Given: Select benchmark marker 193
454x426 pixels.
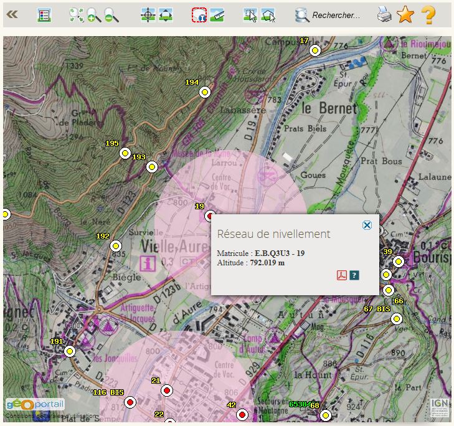Looking at the screenshot, I should tap(152, 167).
